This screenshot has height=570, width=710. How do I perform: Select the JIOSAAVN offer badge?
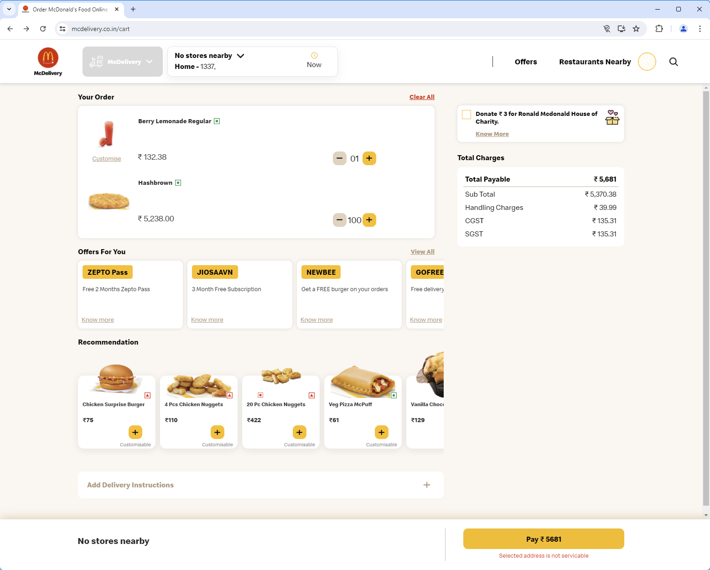pyautogui.click(x=215, y=272)
